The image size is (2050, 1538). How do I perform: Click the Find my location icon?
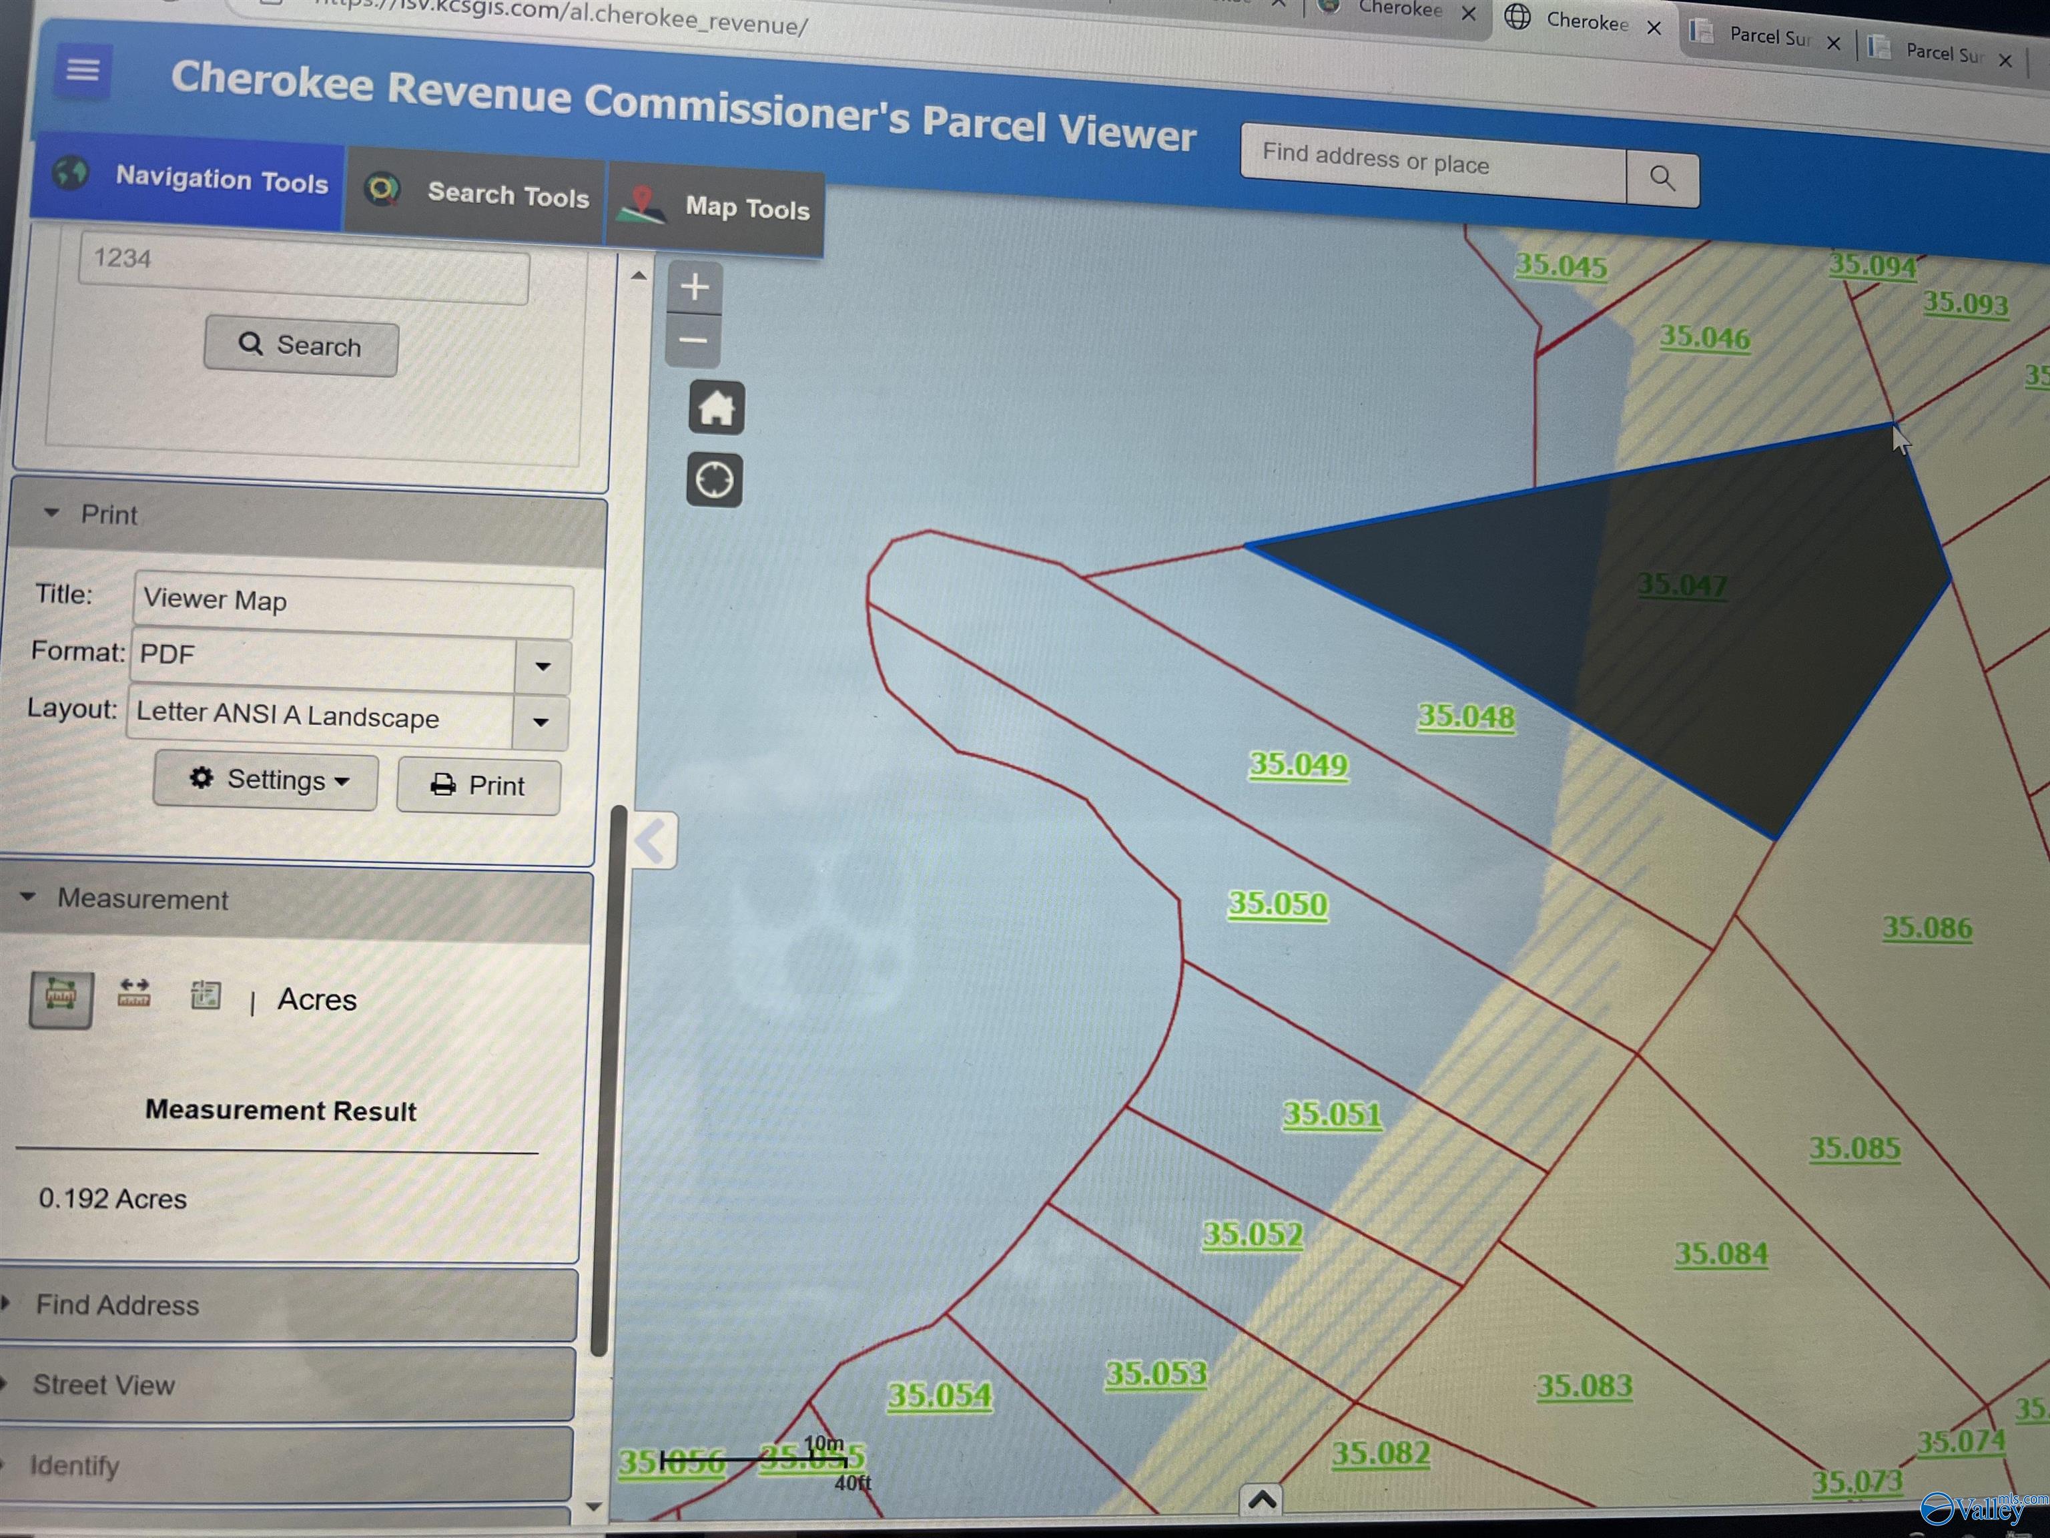(715, 480)
